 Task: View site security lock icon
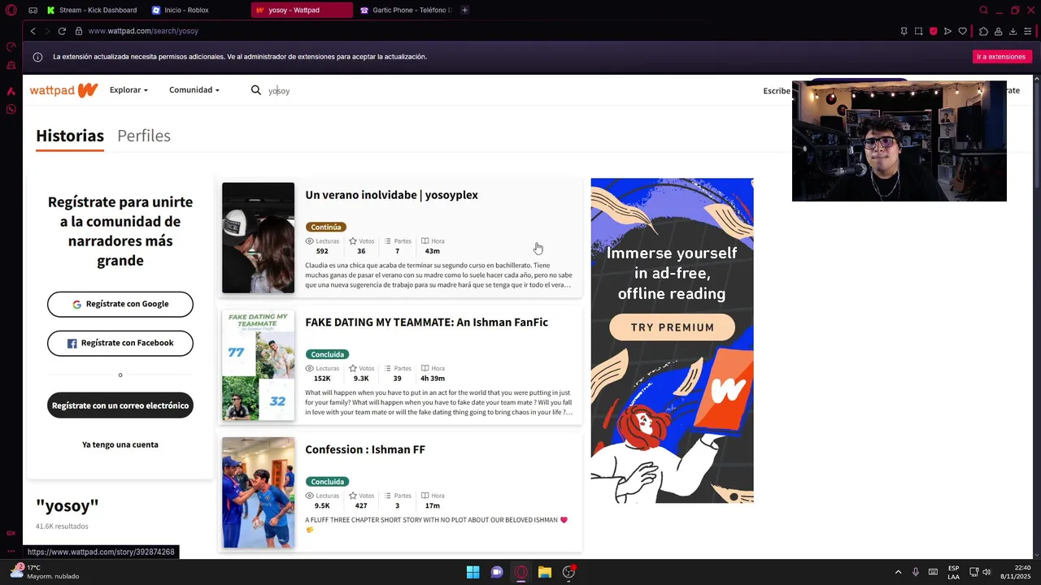point(79,31)
